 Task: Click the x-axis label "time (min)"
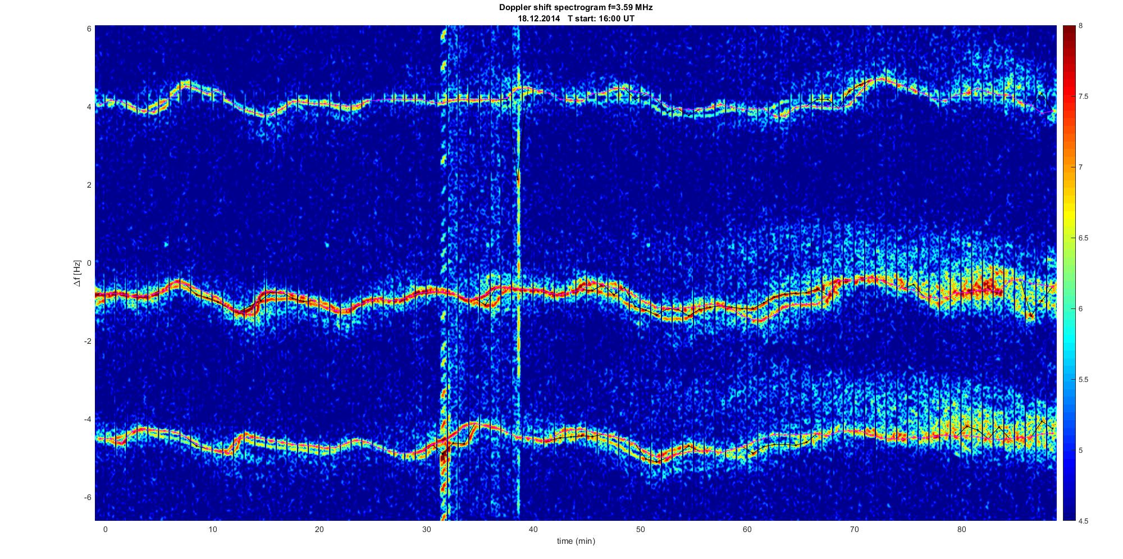[576, 541]
